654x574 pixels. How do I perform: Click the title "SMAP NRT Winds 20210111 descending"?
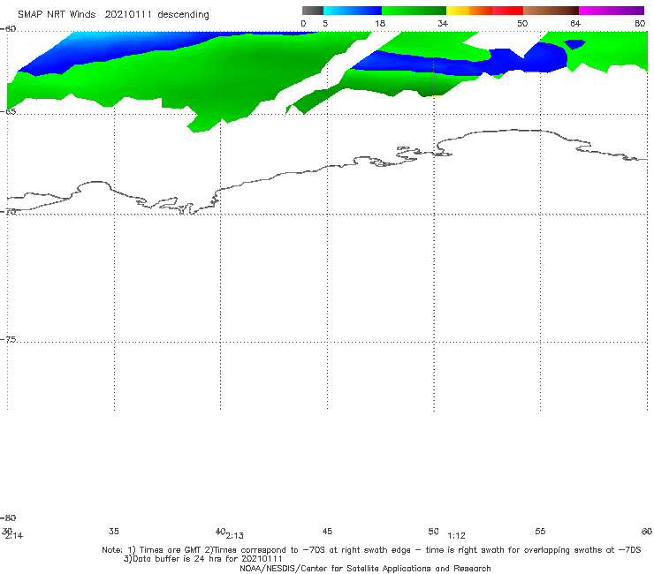coord(113,15)
